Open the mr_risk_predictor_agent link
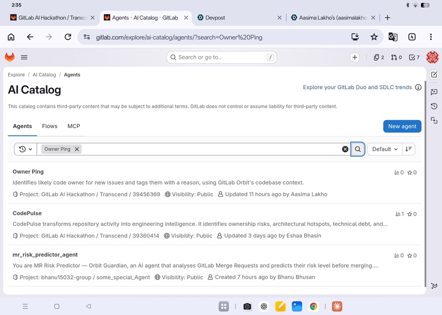The height and width of the screenshot is (315, 442). click(45, 255)
